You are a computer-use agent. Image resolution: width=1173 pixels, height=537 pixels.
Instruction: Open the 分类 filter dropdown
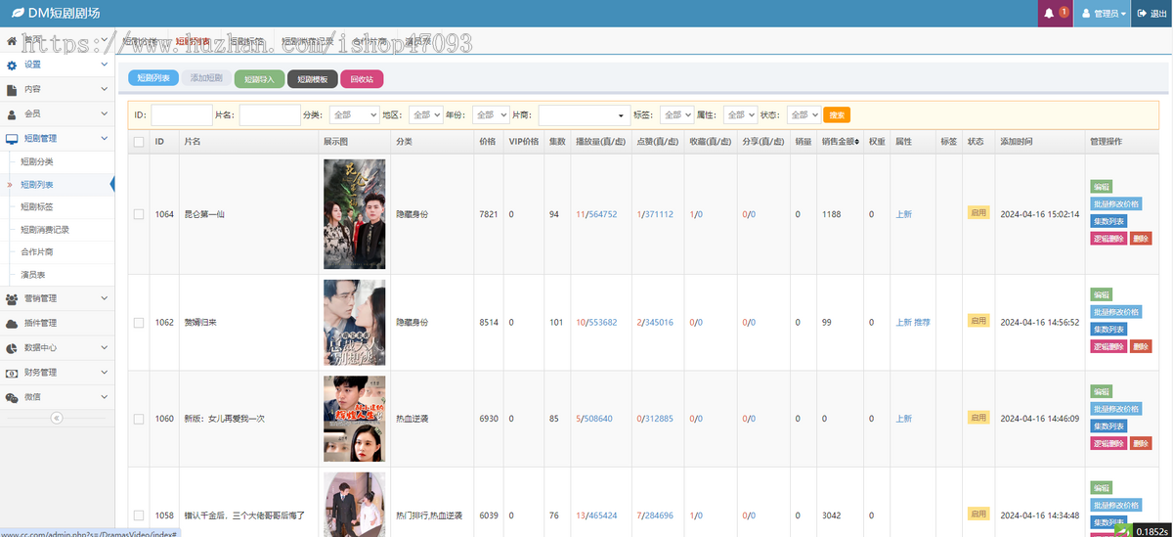354,114
